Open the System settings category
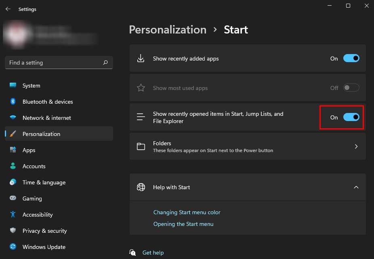The image size is (374, 259). click(31, 86)
